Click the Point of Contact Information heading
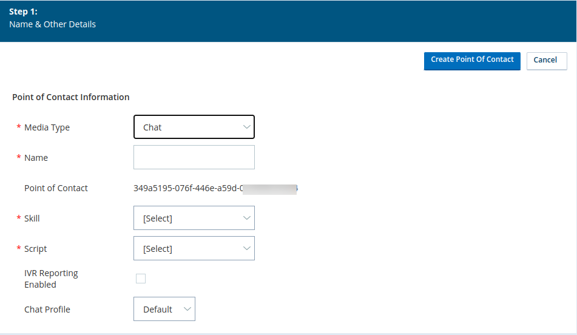The width and height of the screenshot is (577, 335). (x=70, y=97)
